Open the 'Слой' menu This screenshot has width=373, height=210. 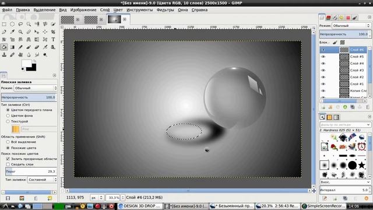point(105,10)
